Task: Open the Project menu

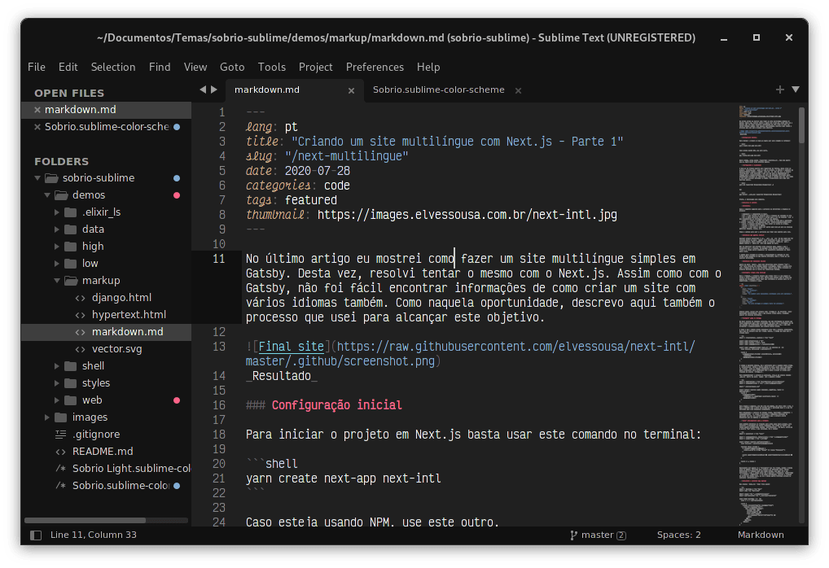Action: [x=316, y=67]
